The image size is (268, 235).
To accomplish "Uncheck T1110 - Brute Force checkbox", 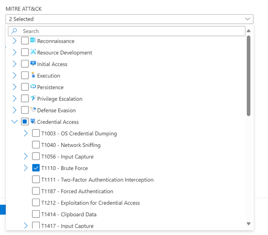I will pyautogui.click(x=36, y=168).
